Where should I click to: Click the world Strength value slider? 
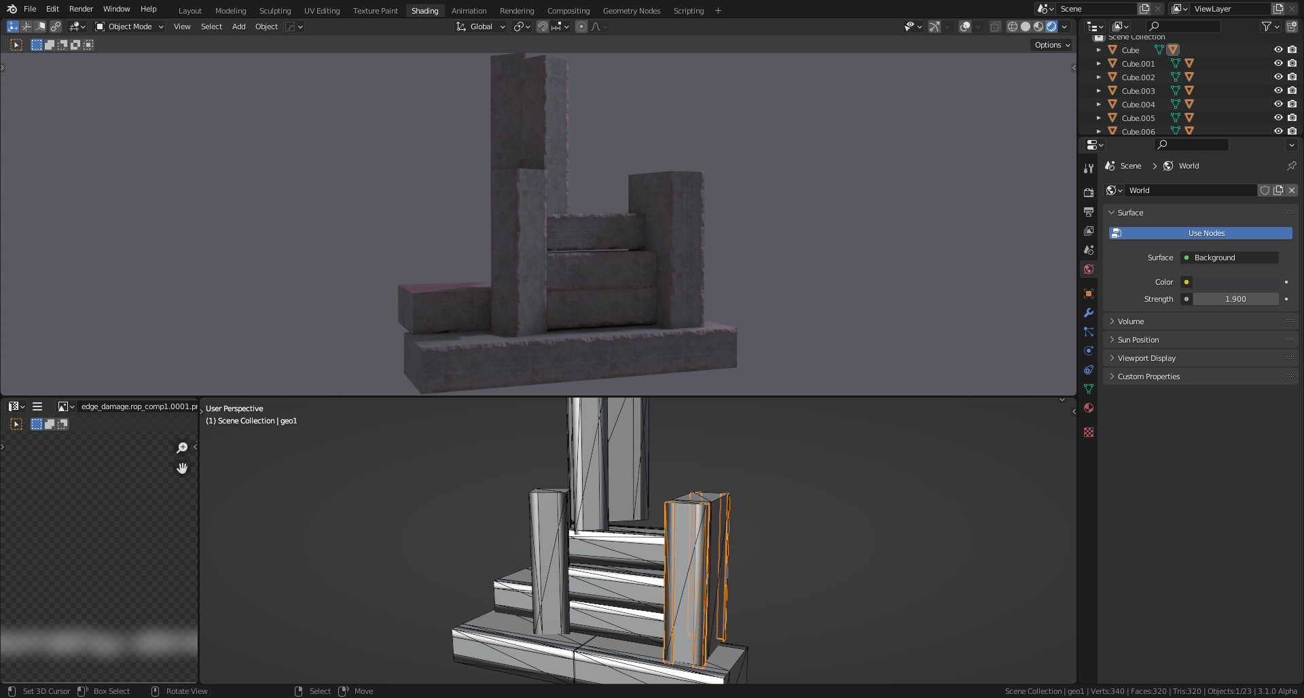pyautogui.click(x=1235, y=299)
